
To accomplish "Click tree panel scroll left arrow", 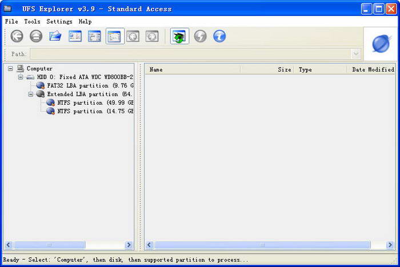I will [9, 245].
